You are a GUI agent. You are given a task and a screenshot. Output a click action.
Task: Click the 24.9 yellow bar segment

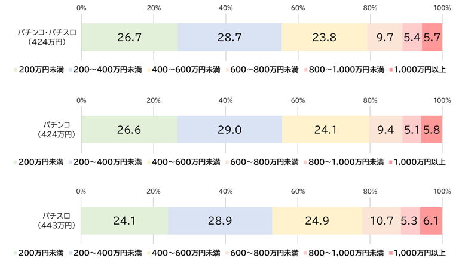pyautogui.click(x=317, y=221)
